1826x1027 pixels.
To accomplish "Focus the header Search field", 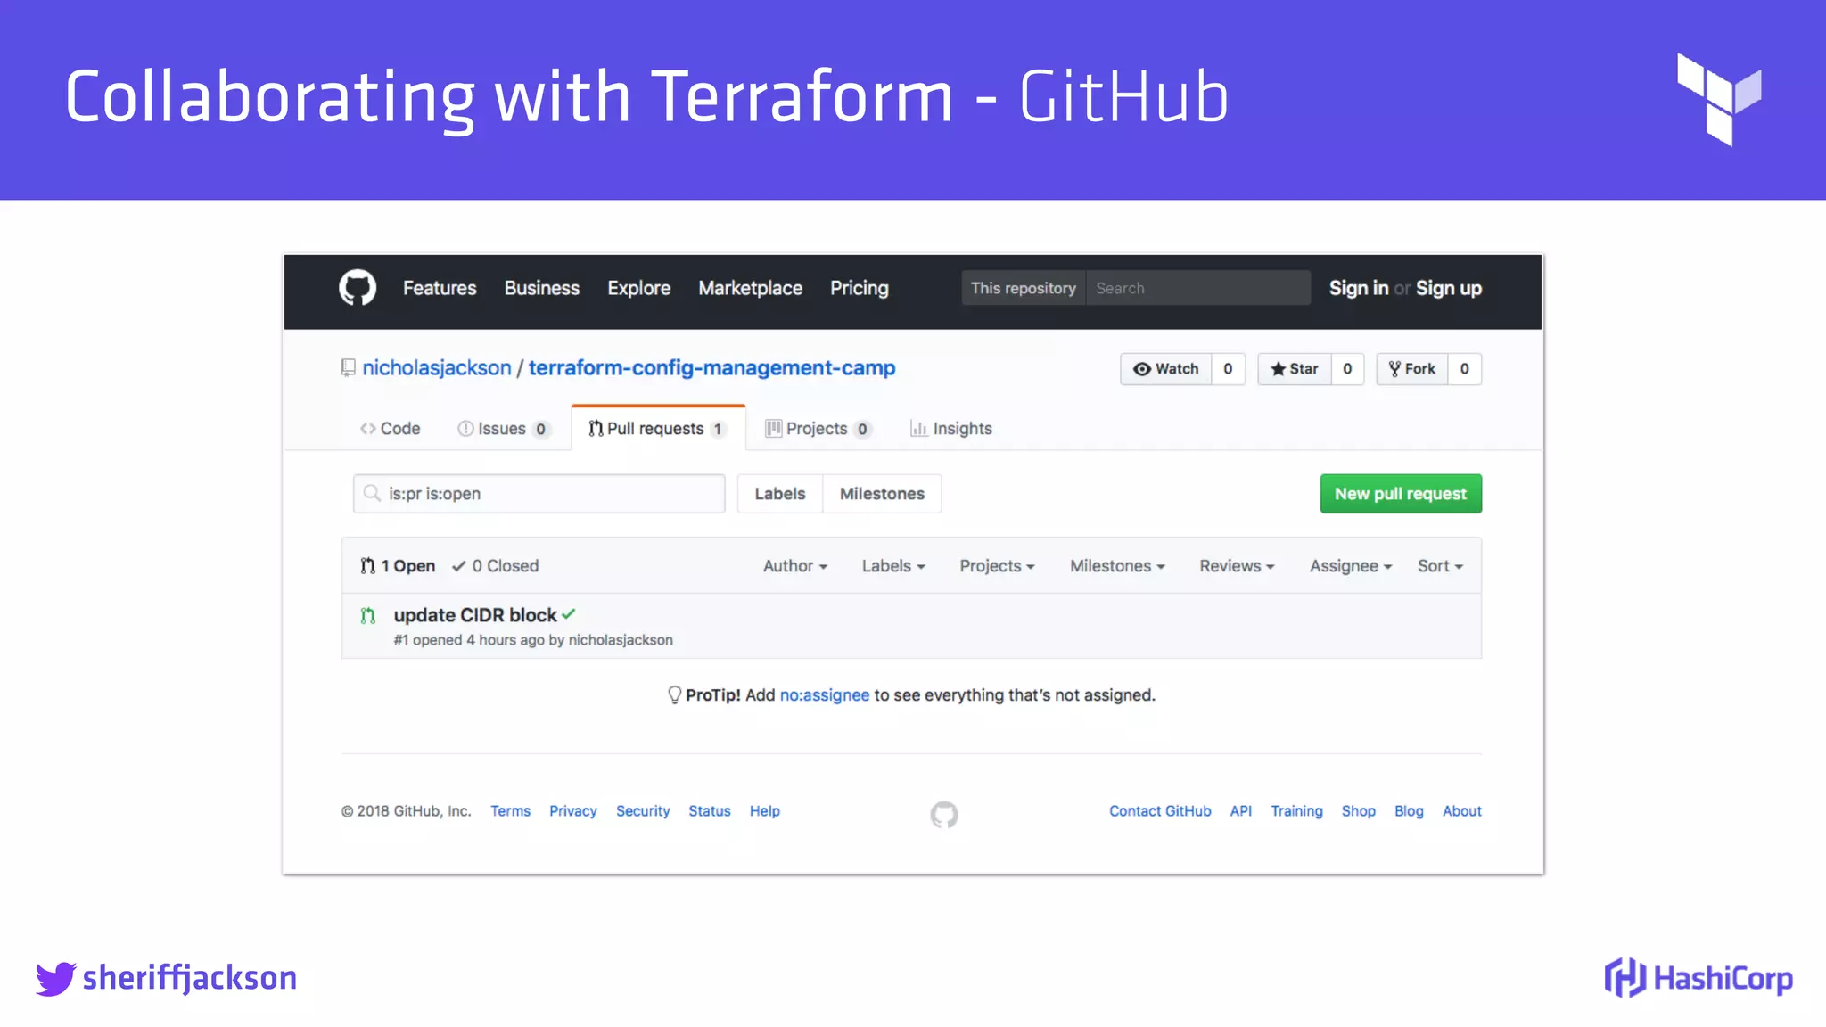I will (x=1198, y=288).
